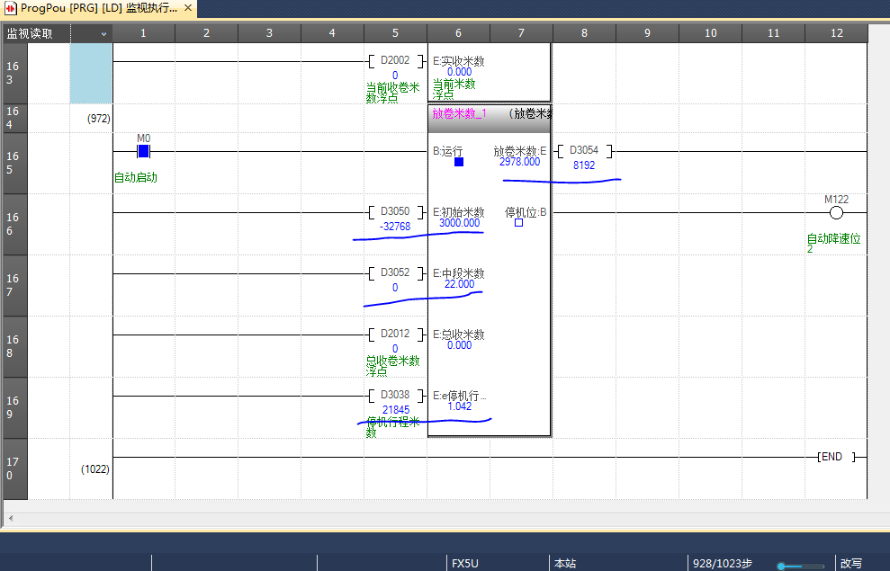Select the D3054 output register box
Screen dimensions: 890x571
coord(583,151)
